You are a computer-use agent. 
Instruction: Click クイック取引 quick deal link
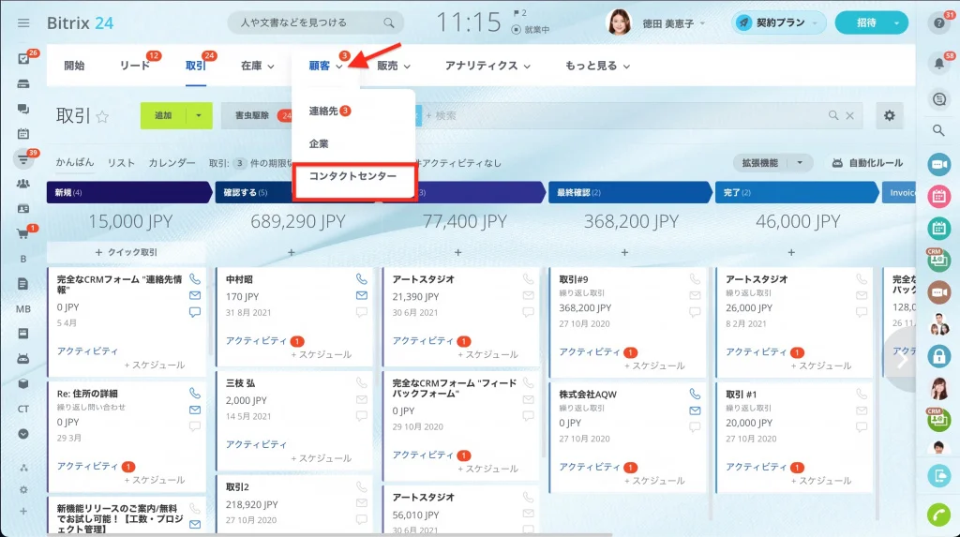coord(127,252)
